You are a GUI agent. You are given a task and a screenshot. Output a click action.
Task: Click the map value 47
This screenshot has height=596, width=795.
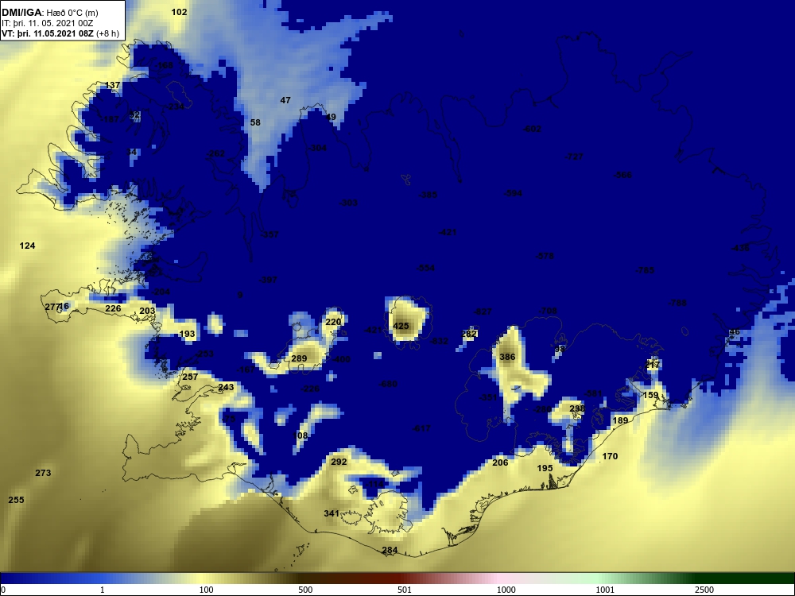(x=285, y=100)
